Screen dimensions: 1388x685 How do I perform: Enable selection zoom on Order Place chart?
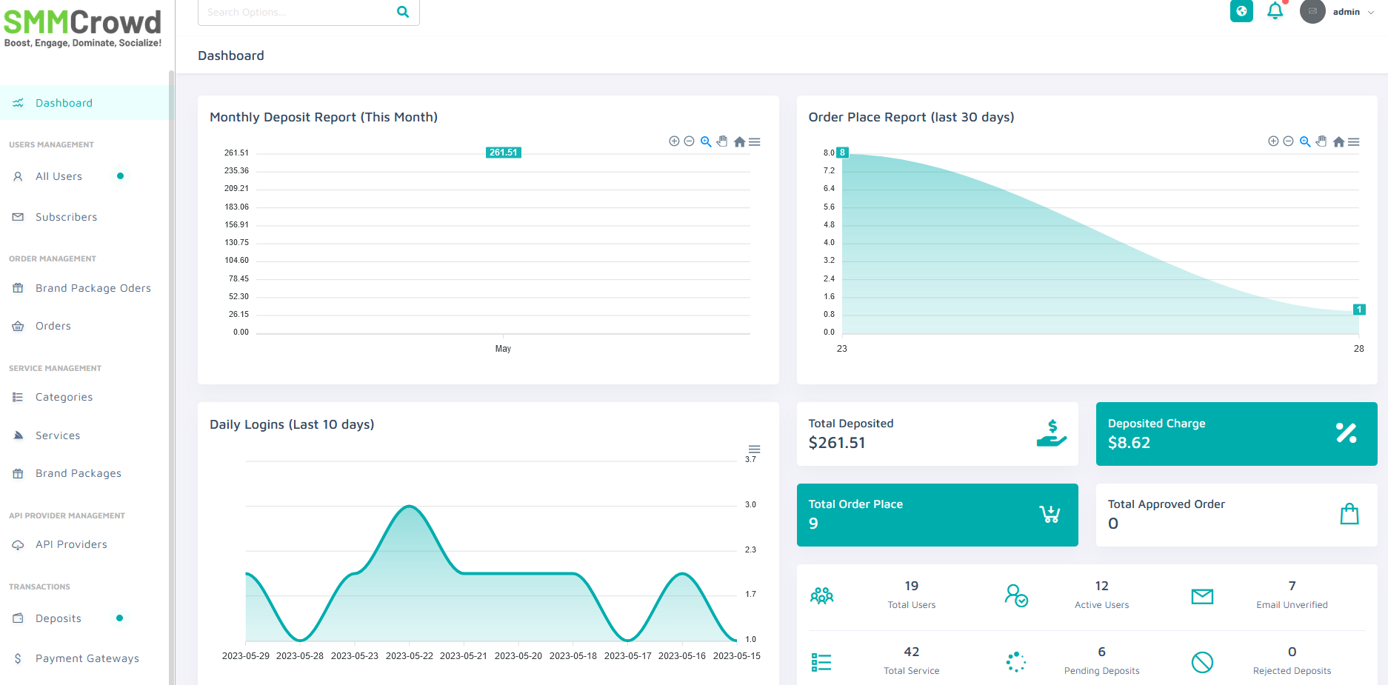pyautogui.click(x=1305, y=141)
